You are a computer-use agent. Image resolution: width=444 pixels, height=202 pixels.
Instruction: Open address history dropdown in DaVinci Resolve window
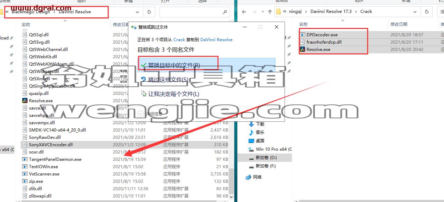coord(137,12)
